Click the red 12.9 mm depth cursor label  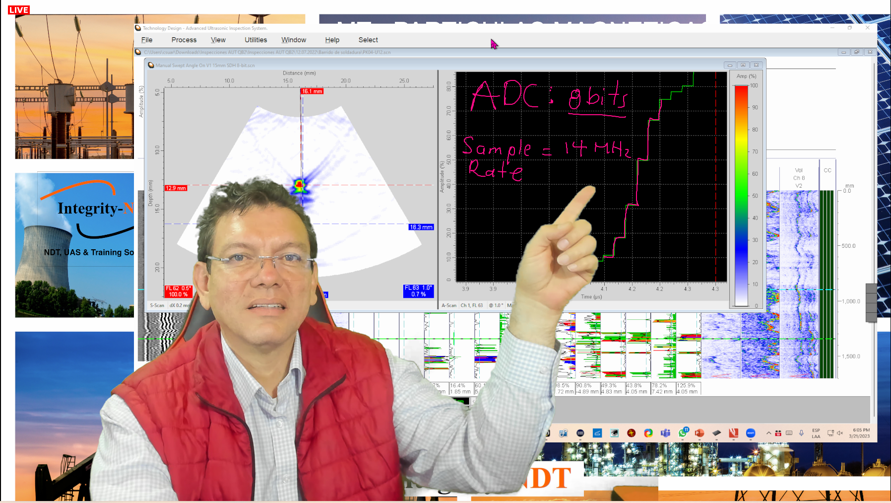click(176, 188)
